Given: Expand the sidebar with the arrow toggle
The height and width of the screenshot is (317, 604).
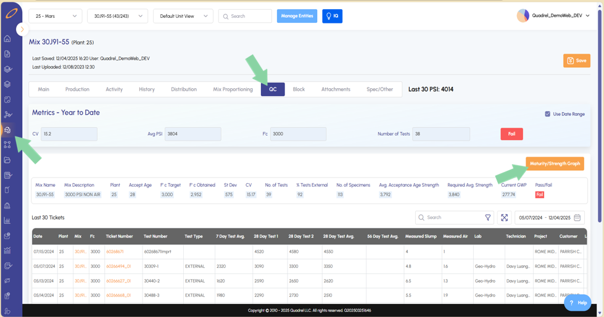Looking at the screenshot, I should [22, 29].
